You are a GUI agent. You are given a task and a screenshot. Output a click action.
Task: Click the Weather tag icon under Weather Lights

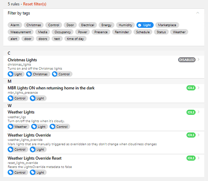pyautogui.click(x=11, y=127)
